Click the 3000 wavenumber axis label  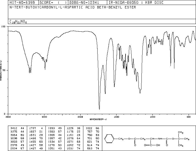(44, 117)
